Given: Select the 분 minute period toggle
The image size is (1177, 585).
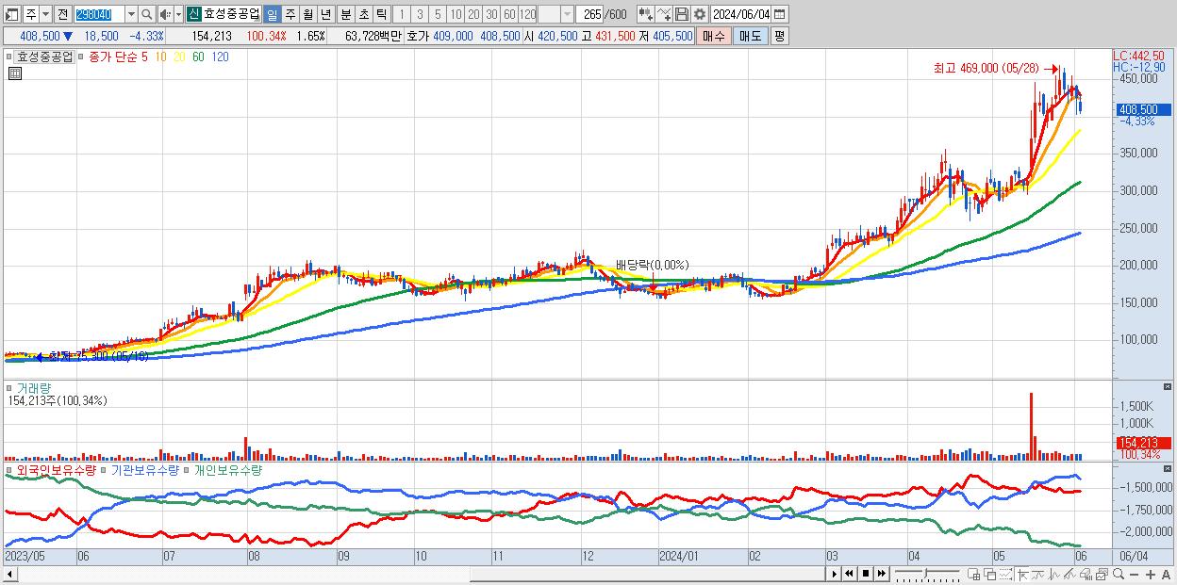Looking at the screenshot, I should (x=345, y=14).
